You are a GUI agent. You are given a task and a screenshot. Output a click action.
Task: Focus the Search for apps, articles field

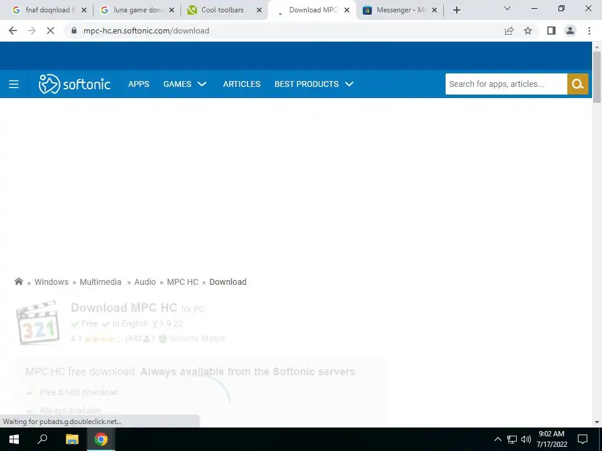pos(506,84)
